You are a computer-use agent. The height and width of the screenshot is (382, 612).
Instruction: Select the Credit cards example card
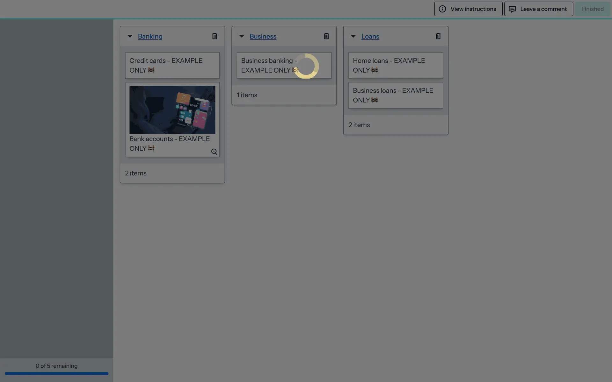(x=172, y=65)
